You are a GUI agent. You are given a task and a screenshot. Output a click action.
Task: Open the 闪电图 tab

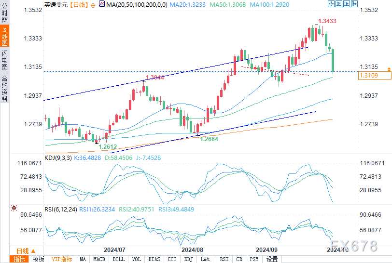4,60
